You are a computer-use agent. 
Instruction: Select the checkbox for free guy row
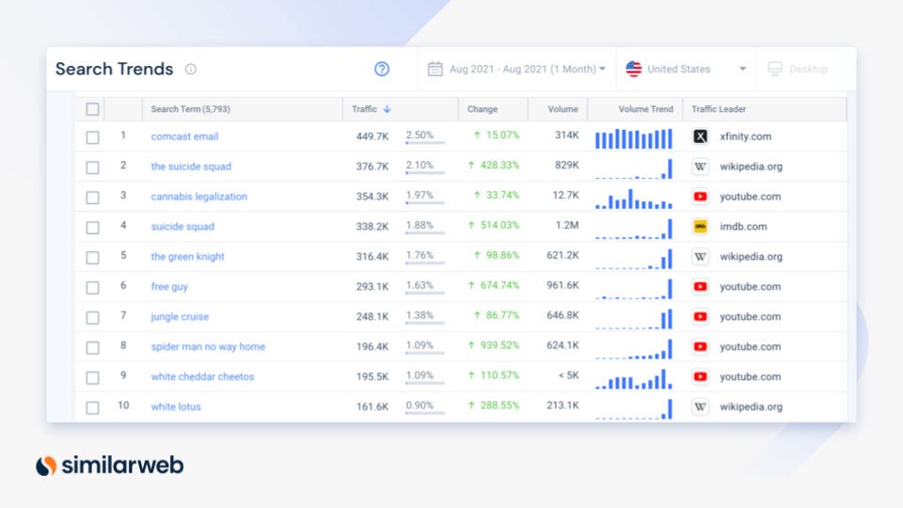click(92, 287)
